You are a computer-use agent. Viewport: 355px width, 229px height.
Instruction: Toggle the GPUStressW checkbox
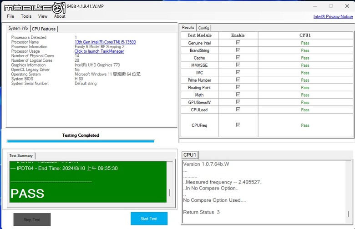(x=238, y=102)
